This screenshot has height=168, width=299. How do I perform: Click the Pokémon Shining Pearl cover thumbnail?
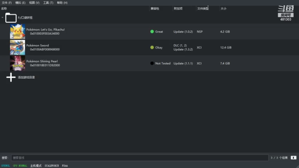18,63
